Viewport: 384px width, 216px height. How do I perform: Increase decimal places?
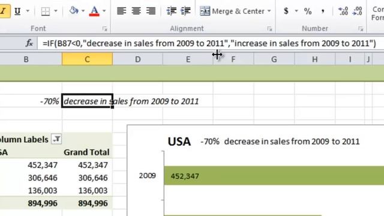pos(343,11)
